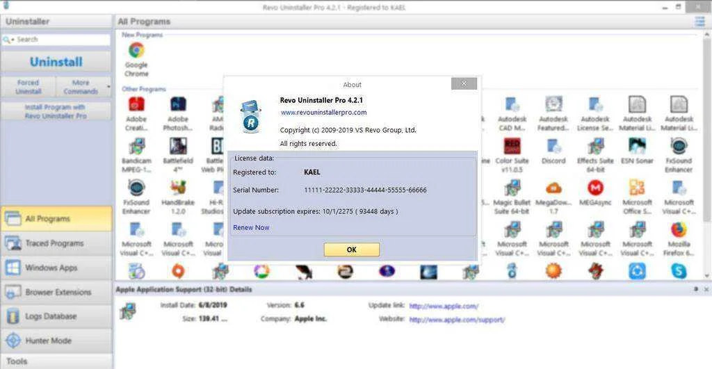Open the Apple update link http://www.apple.com/
This screenshot has height=369, width=712.
[444, 306]
